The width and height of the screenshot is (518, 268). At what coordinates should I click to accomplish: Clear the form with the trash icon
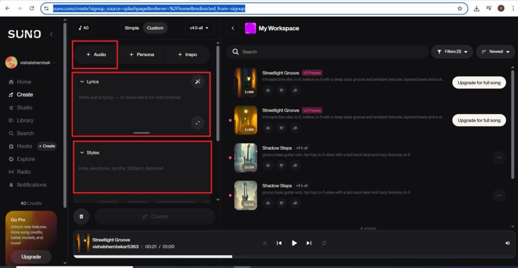(81, 216)
